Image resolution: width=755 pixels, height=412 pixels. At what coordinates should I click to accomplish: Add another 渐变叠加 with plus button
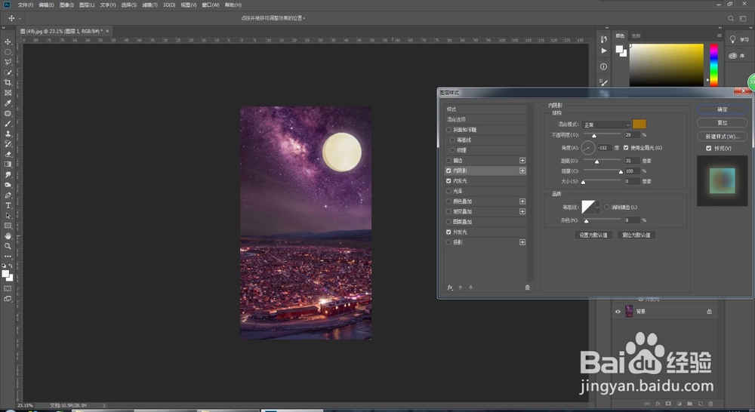(522, 211)
